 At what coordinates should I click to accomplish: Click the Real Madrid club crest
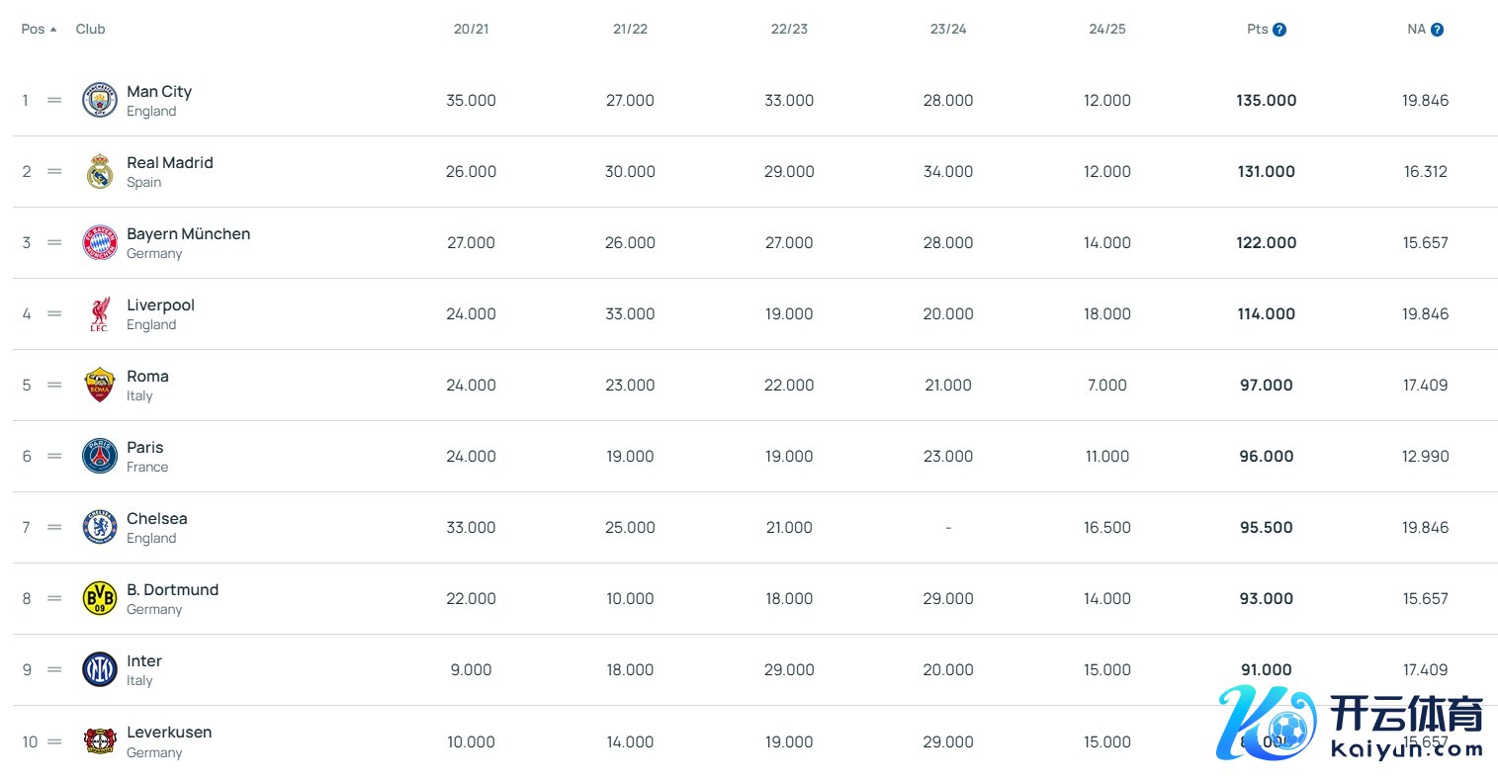(x=100, y=171)
